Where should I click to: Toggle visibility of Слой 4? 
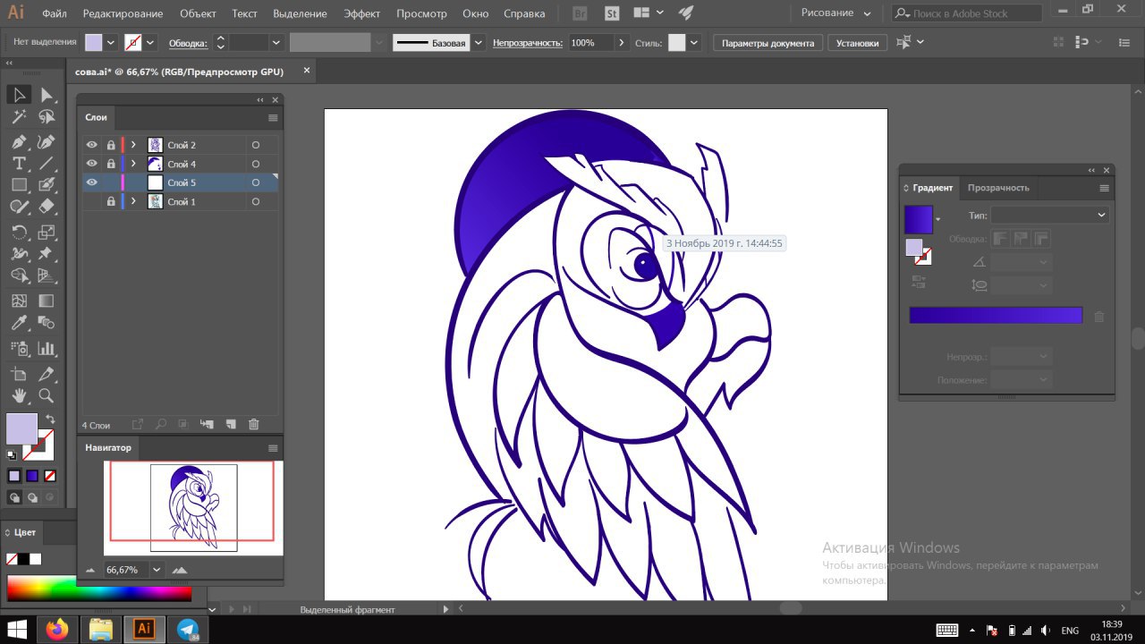(91, 164)
